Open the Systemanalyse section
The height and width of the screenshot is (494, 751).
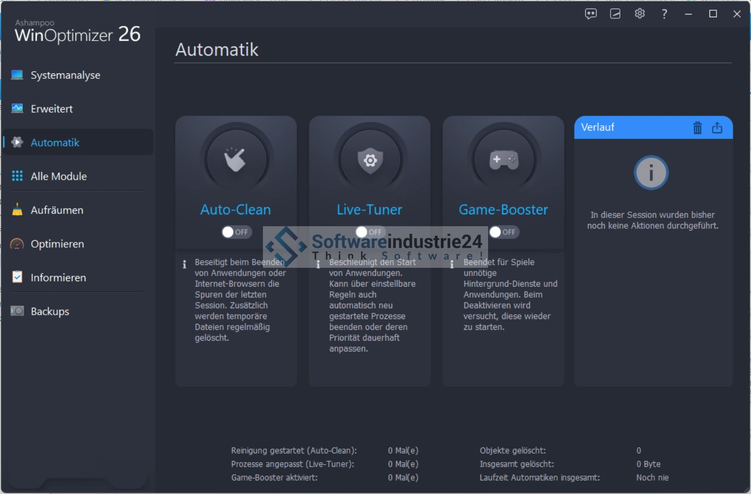point(65,75)
